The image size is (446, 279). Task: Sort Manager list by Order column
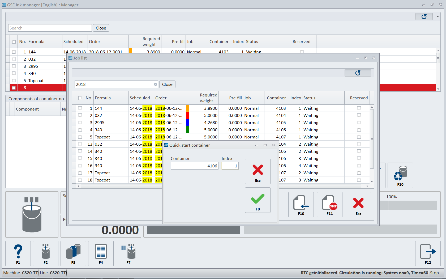(108, 41)
